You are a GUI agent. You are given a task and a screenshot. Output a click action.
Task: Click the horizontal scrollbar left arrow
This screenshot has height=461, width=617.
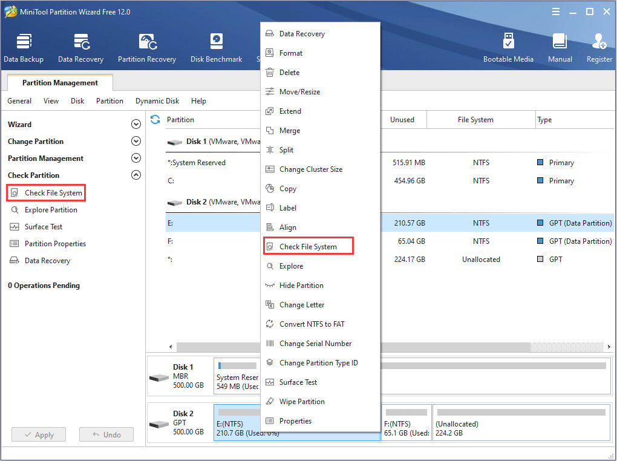[171, 347]
